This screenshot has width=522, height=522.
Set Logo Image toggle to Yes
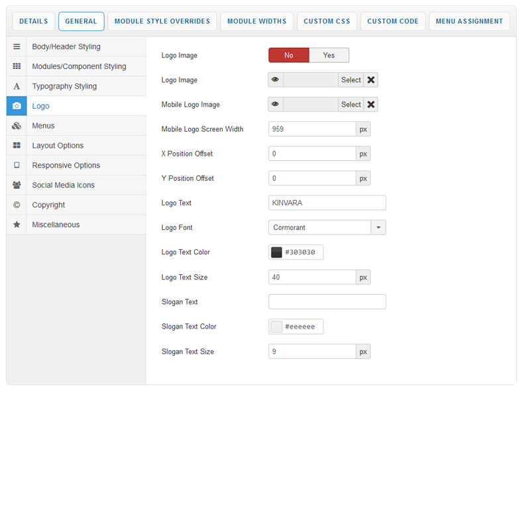pyautogui.click(x=329, y=56)
